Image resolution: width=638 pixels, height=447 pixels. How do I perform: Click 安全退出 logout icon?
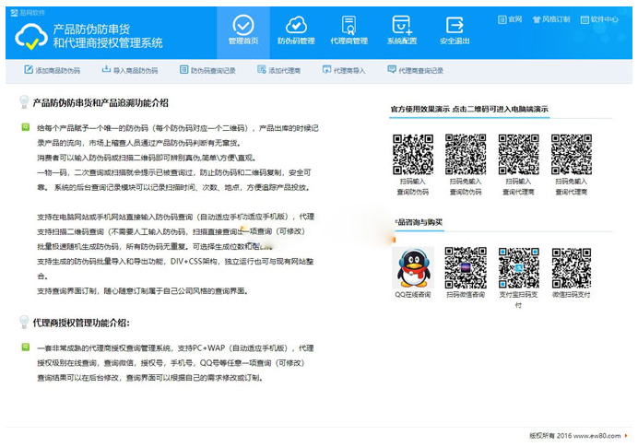pos(455,29)
